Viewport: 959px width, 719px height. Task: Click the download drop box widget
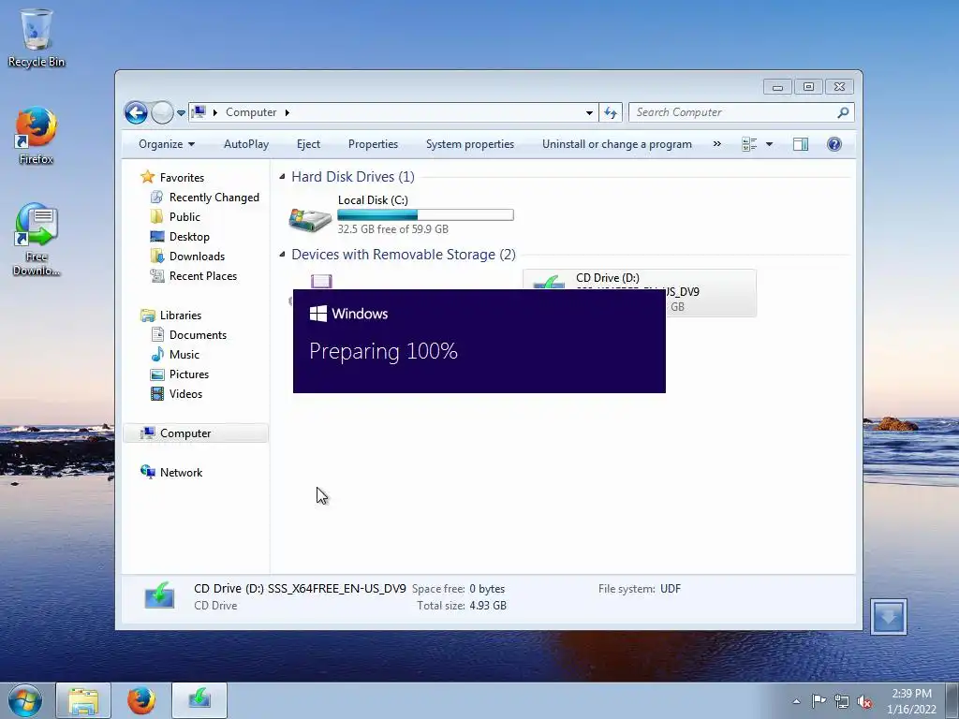(889, 616)
